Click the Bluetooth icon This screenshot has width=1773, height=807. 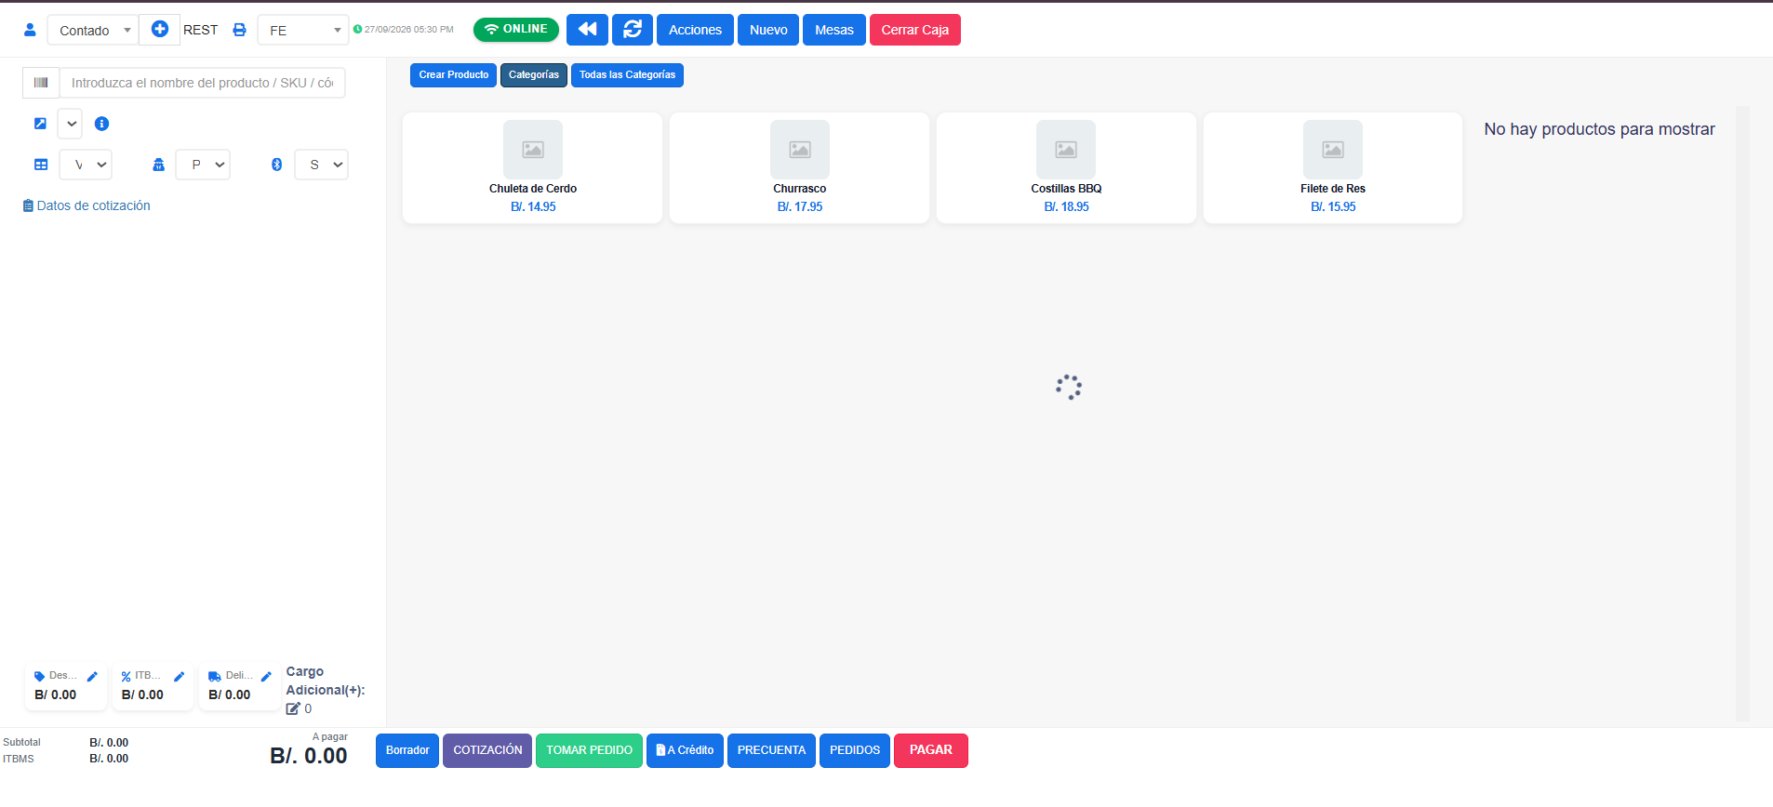click(x=276, y=165)
